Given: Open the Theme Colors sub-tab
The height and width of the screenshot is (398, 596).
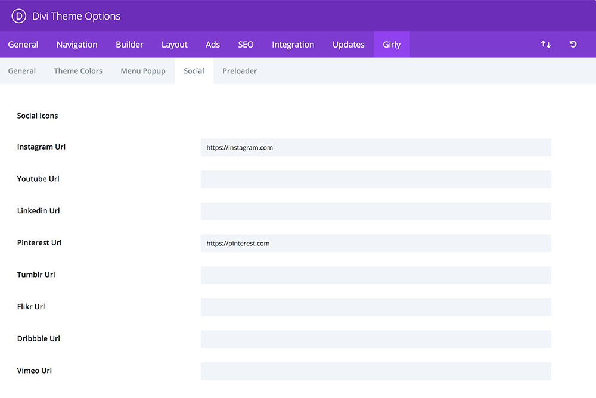Looking at the screenshot, I should [78, 71].
